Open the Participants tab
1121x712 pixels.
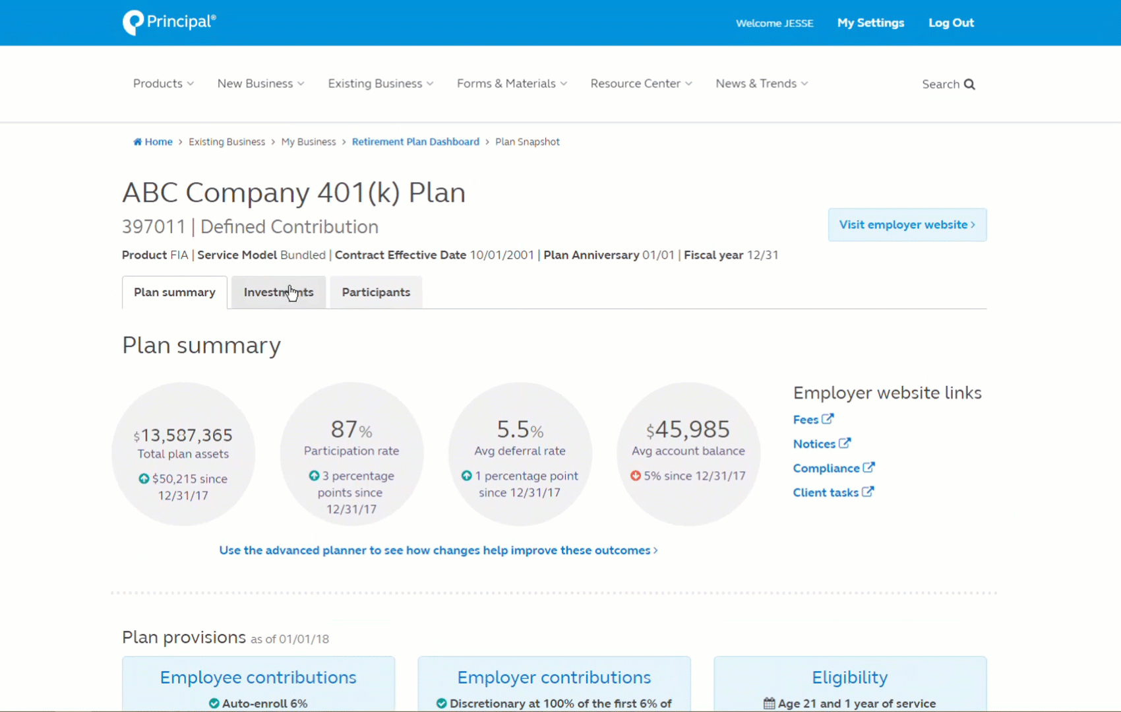tap(376, 292)
